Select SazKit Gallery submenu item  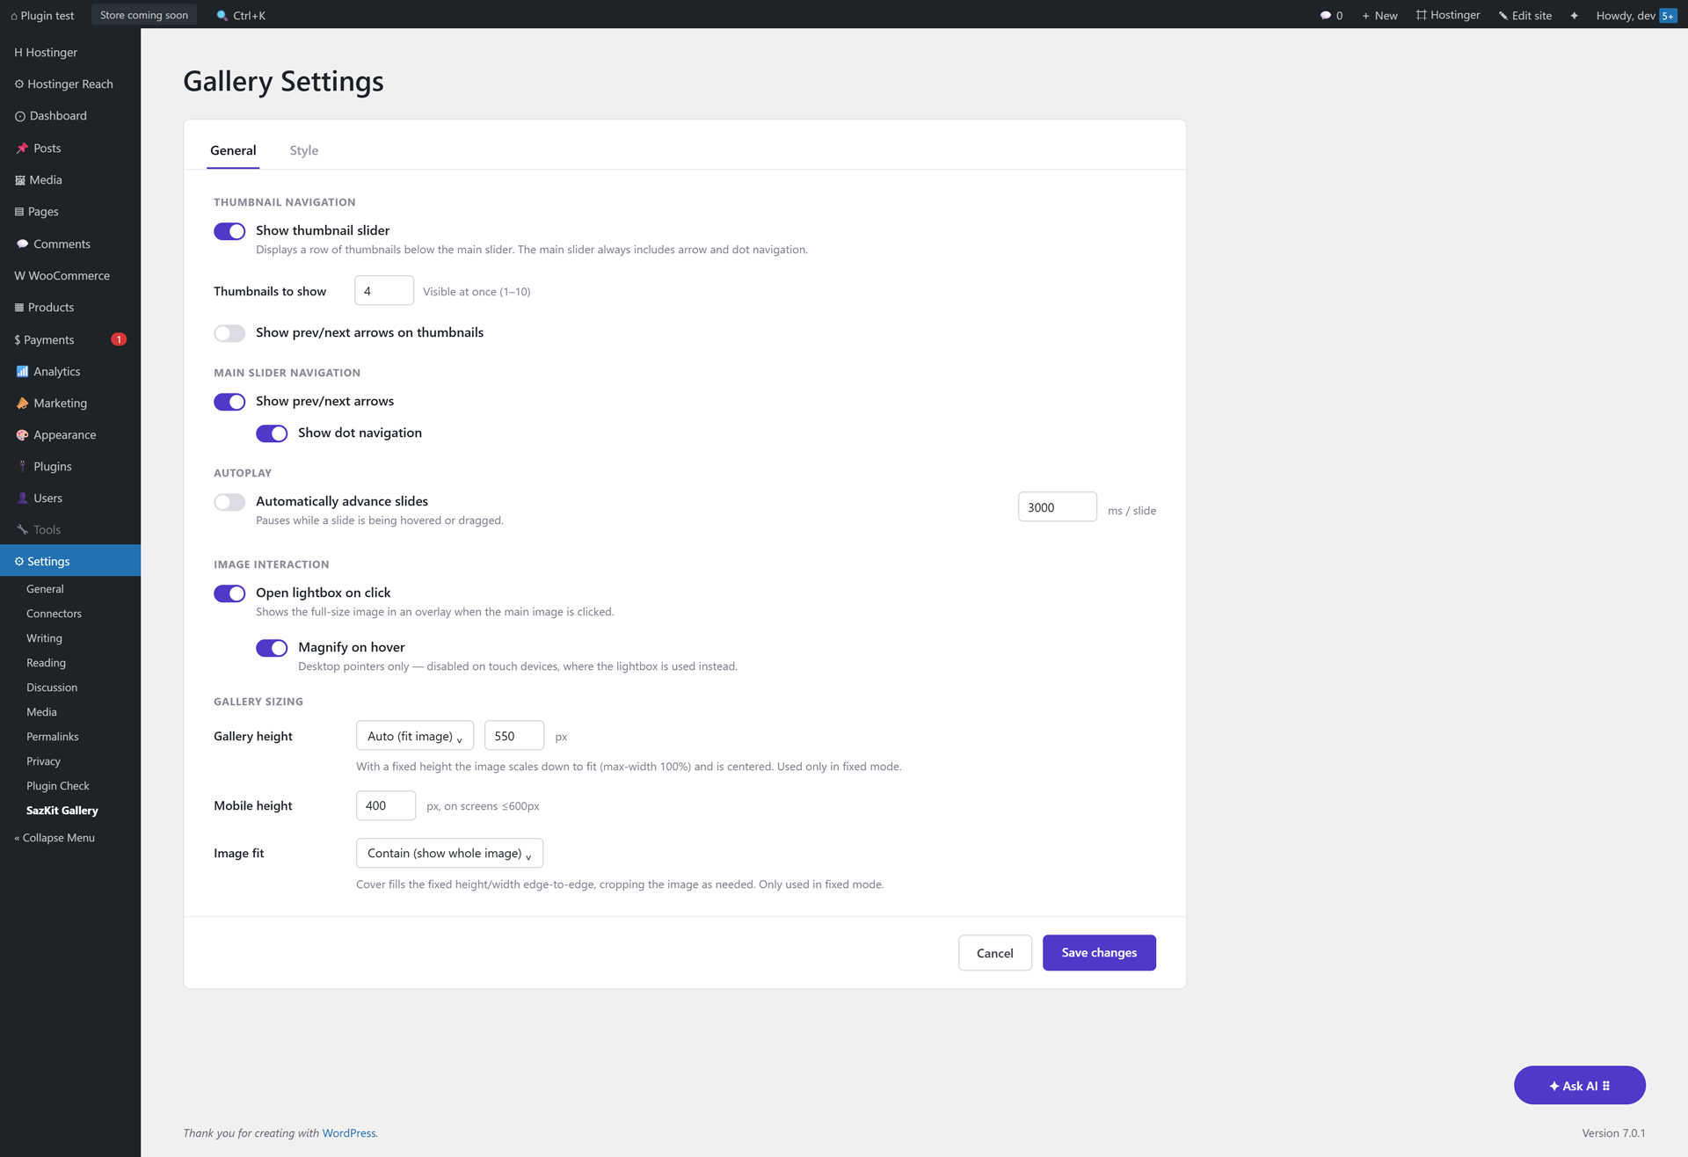click(x=62, y=811)
